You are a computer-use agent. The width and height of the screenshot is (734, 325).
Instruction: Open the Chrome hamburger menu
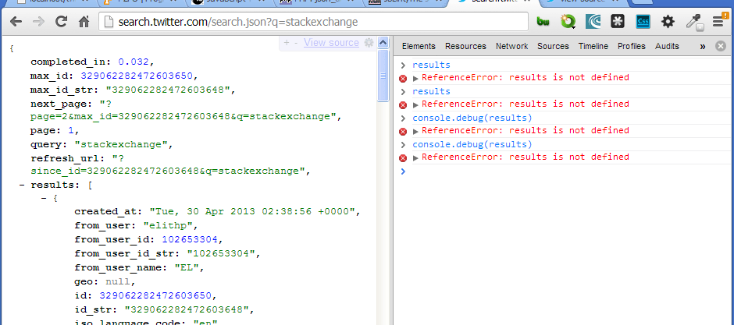(x=718, y=22)
